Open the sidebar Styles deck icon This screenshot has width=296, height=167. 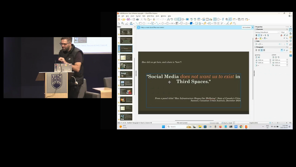[290, 33]
